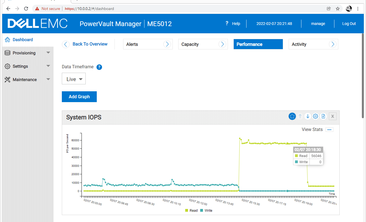Click the Back To Overview circled arrow
Screen dimensions: 366x222
[66, 44]
